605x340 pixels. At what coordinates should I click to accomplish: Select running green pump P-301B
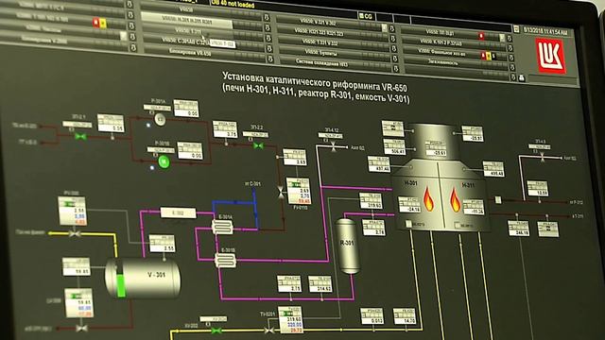tap(164, 161)
